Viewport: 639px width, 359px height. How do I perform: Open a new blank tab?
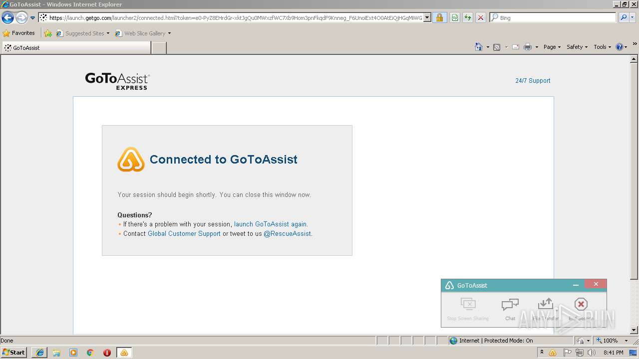[x=159, y=48]
